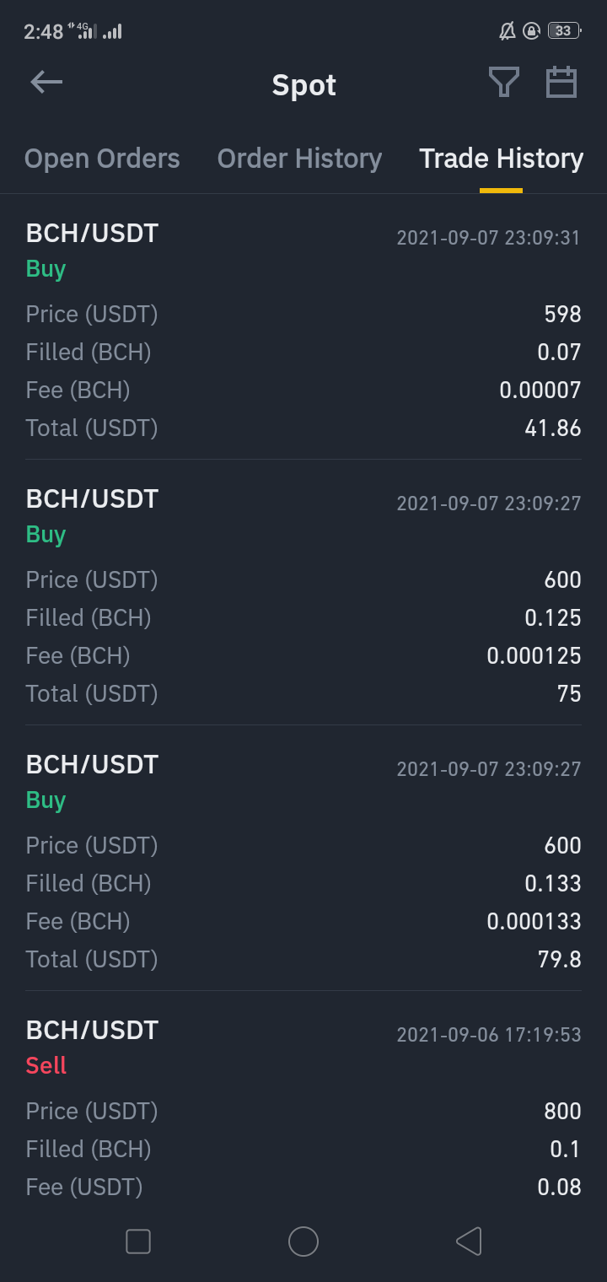
Task: Open the BCH/USDT buy totaling 75 USDT
Action: (303, 595)
